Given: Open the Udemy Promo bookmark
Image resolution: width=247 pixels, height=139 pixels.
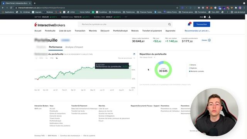Looking at the screenshot, I should [x=170, y=12].
